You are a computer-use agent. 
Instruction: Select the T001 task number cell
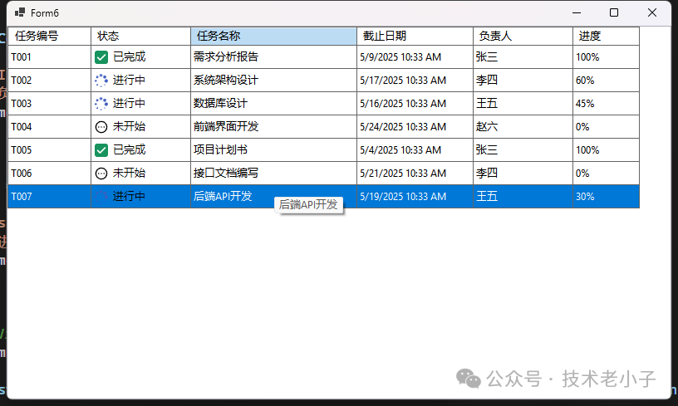49,57
